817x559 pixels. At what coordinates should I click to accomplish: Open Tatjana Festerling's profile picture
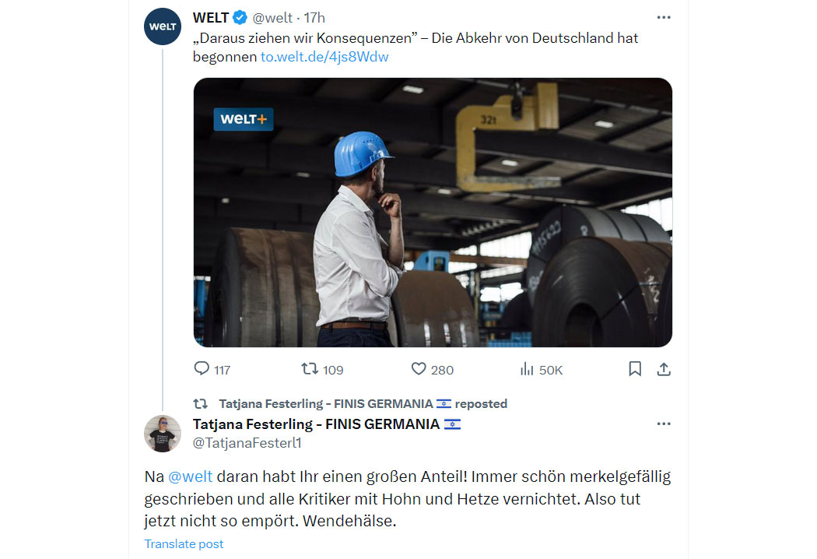pos(163,434)
